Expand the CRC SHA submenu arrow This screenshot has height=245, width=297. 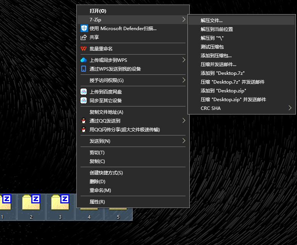click(x=290, y=108)
